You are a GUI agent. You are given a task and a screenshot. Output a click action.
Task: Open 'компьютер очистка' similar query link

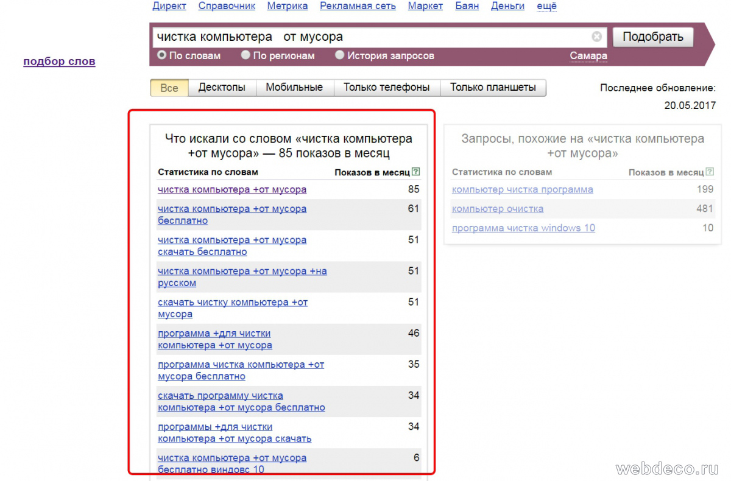498,209
